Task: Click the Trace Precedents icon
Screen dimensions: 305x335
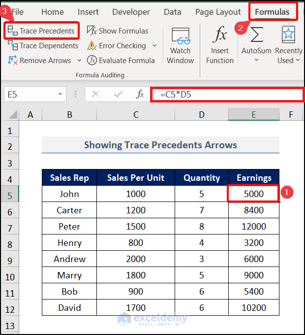Action: point(13,31)
